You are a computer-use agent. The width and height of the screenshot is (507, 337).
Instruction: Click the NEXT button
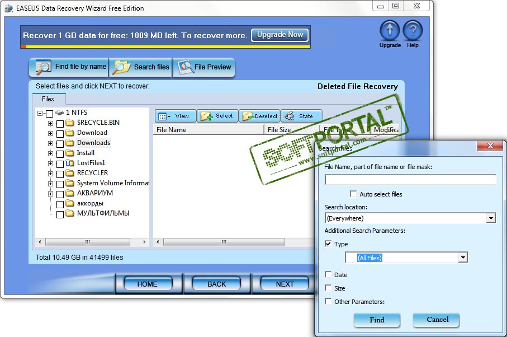(x=285, y=284)
